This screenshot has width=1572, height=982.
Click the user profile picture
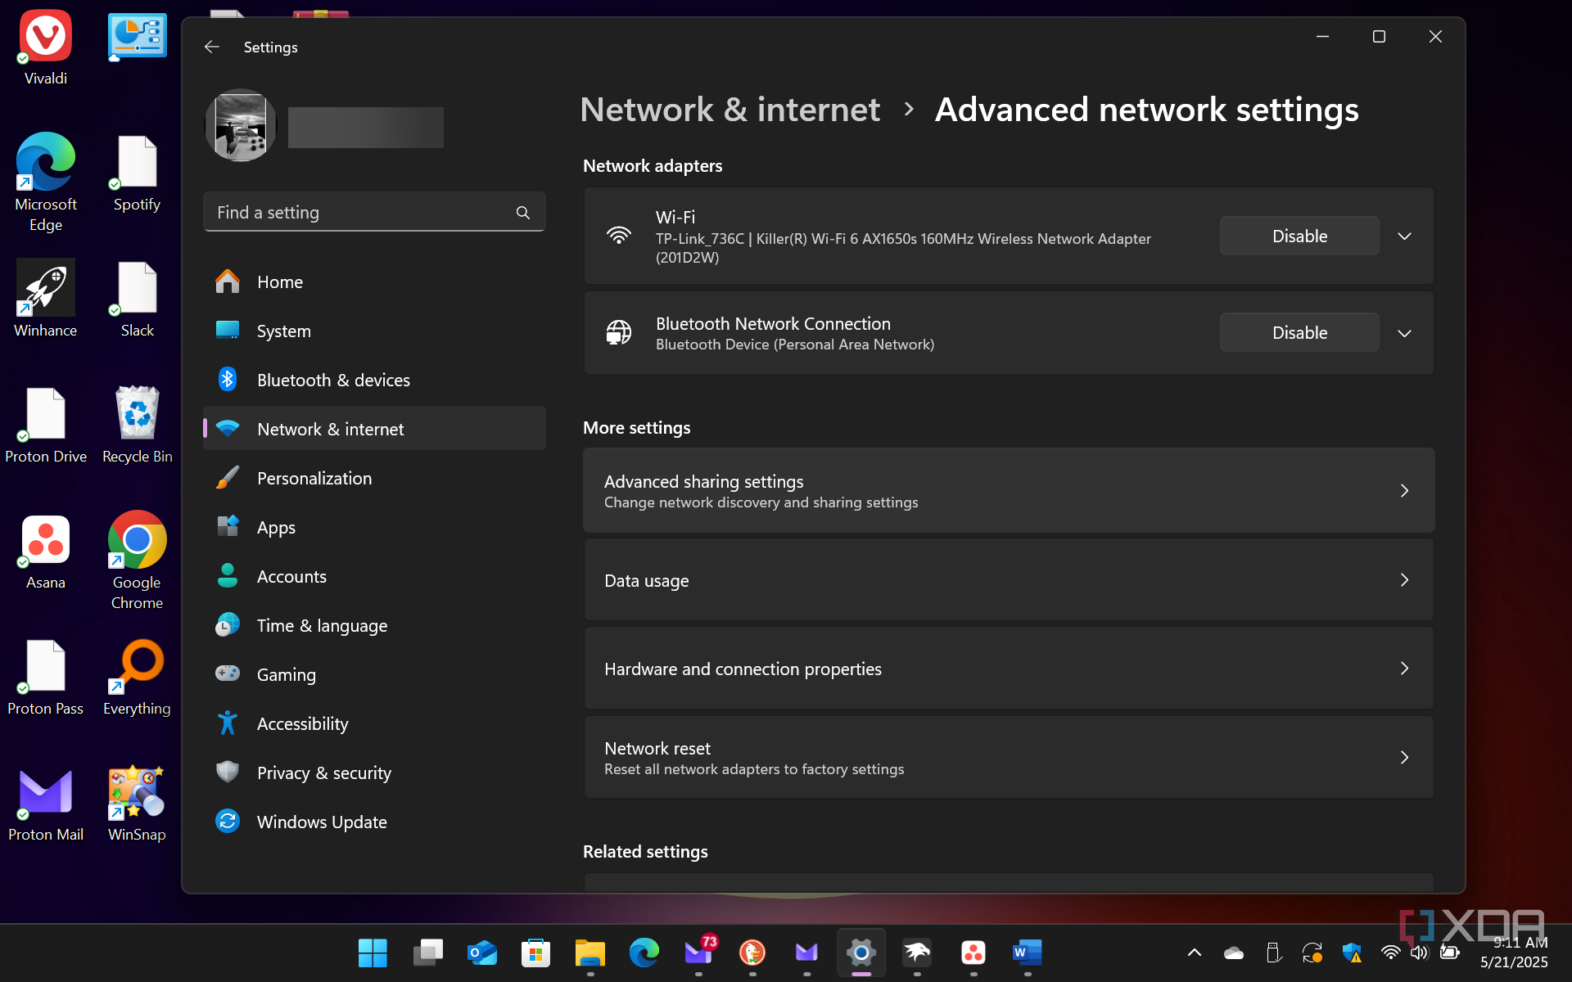click(241, 125)
